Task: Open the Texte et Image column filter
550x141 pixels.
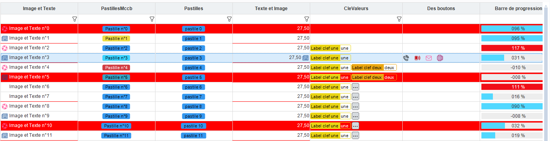Action: click(307, 19)
